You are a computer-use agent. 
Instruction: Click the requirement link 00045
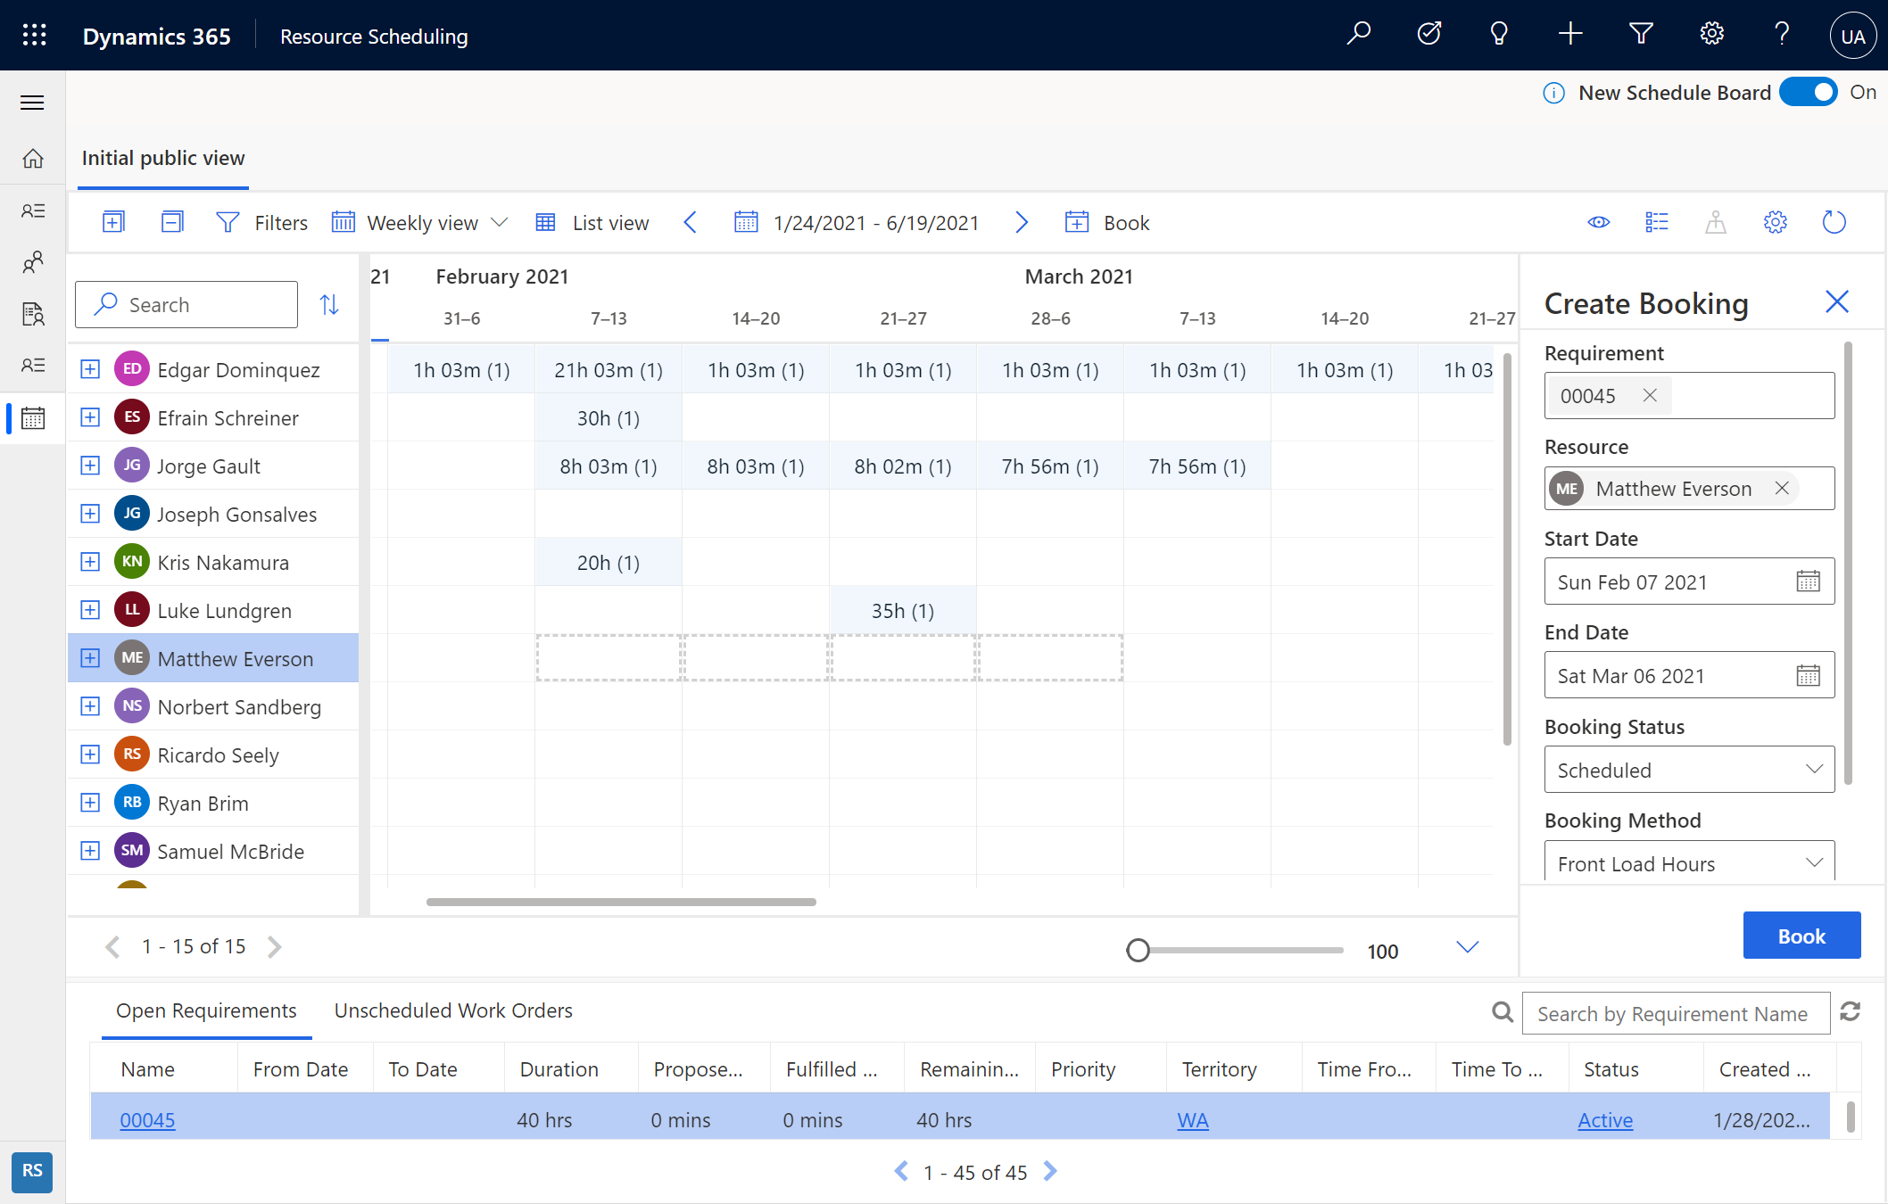click(x=147, y=1118)
